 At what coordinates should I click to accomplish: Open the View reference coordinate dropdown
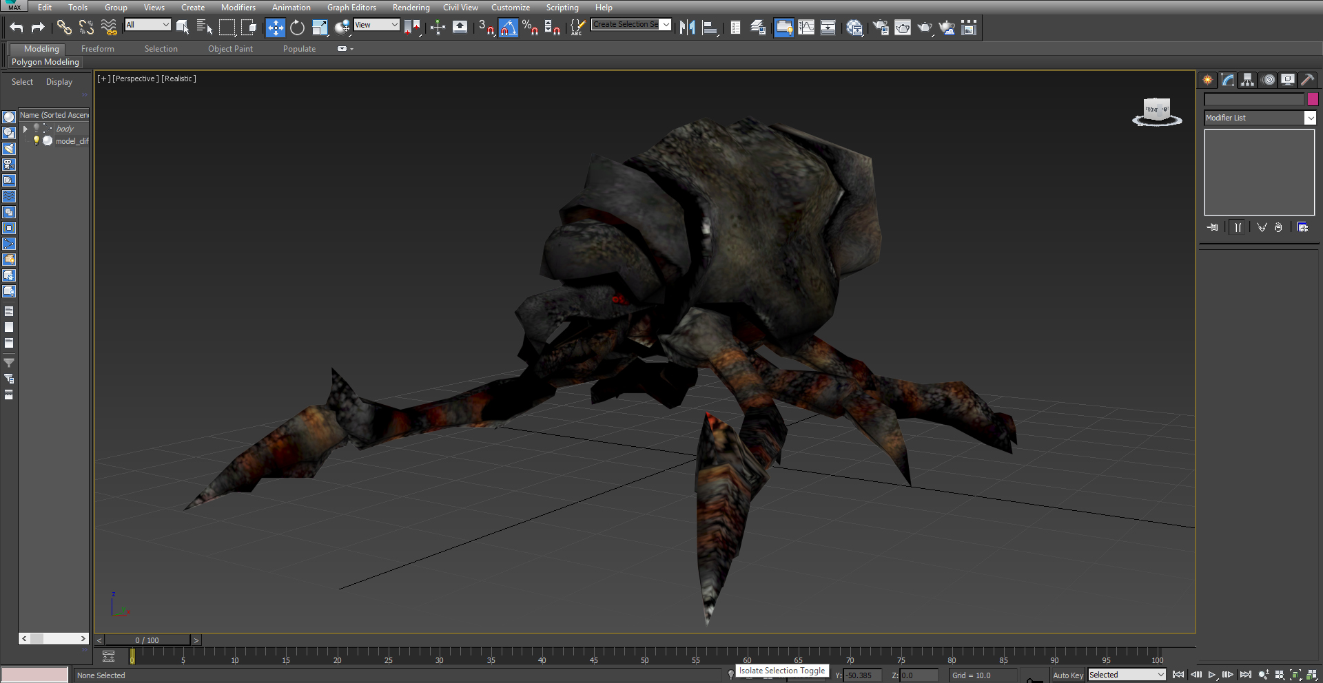[377, 25]
